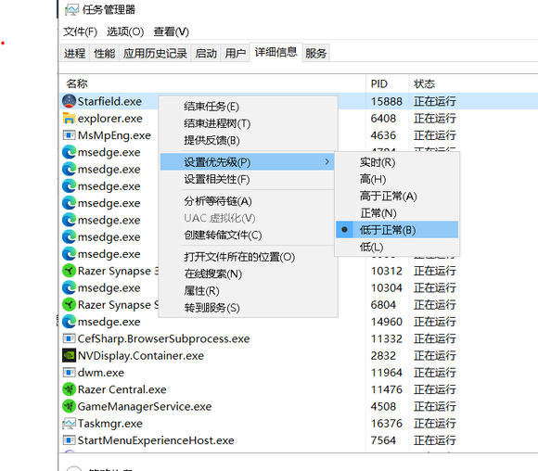Image resolution: width=538 pixels, height=471 pixels.
Task: Switch to the 应用历史记录 tab
Action: coord(155,53)
